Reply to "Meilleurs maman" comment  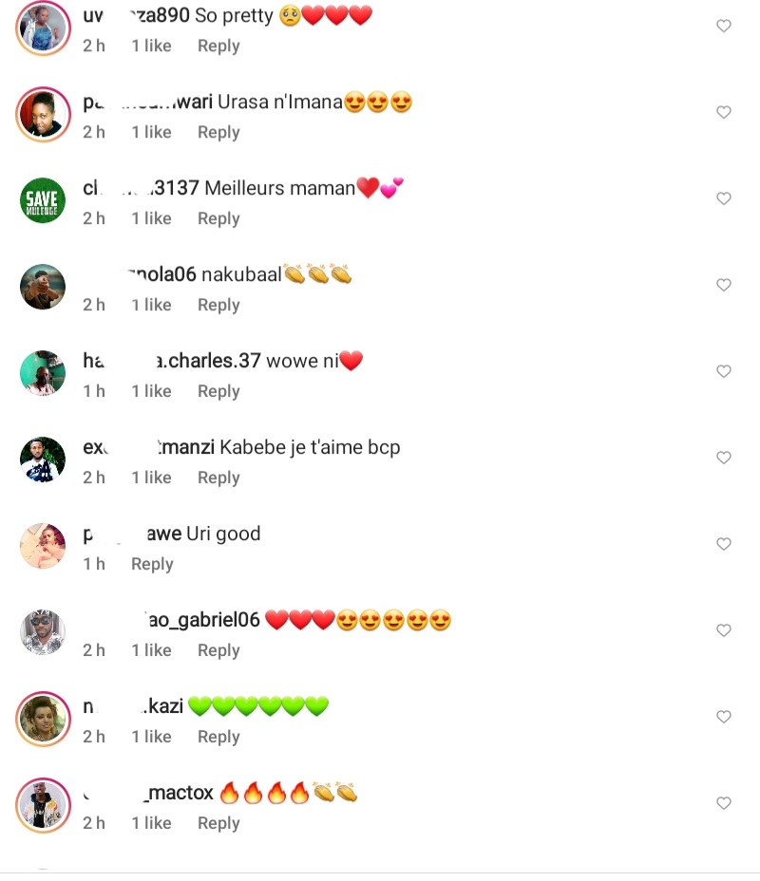click(x=218, y=218)
